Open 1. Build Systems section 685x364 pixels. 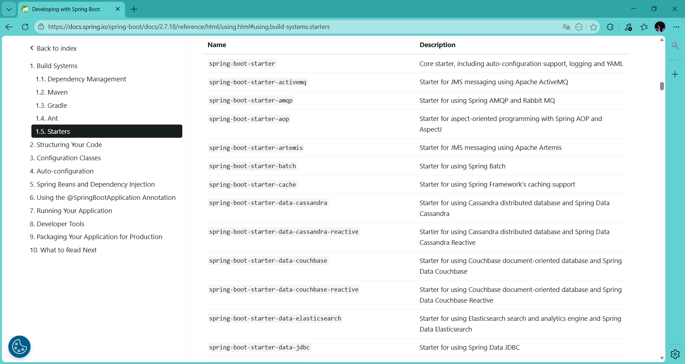[x=54, y=66]
